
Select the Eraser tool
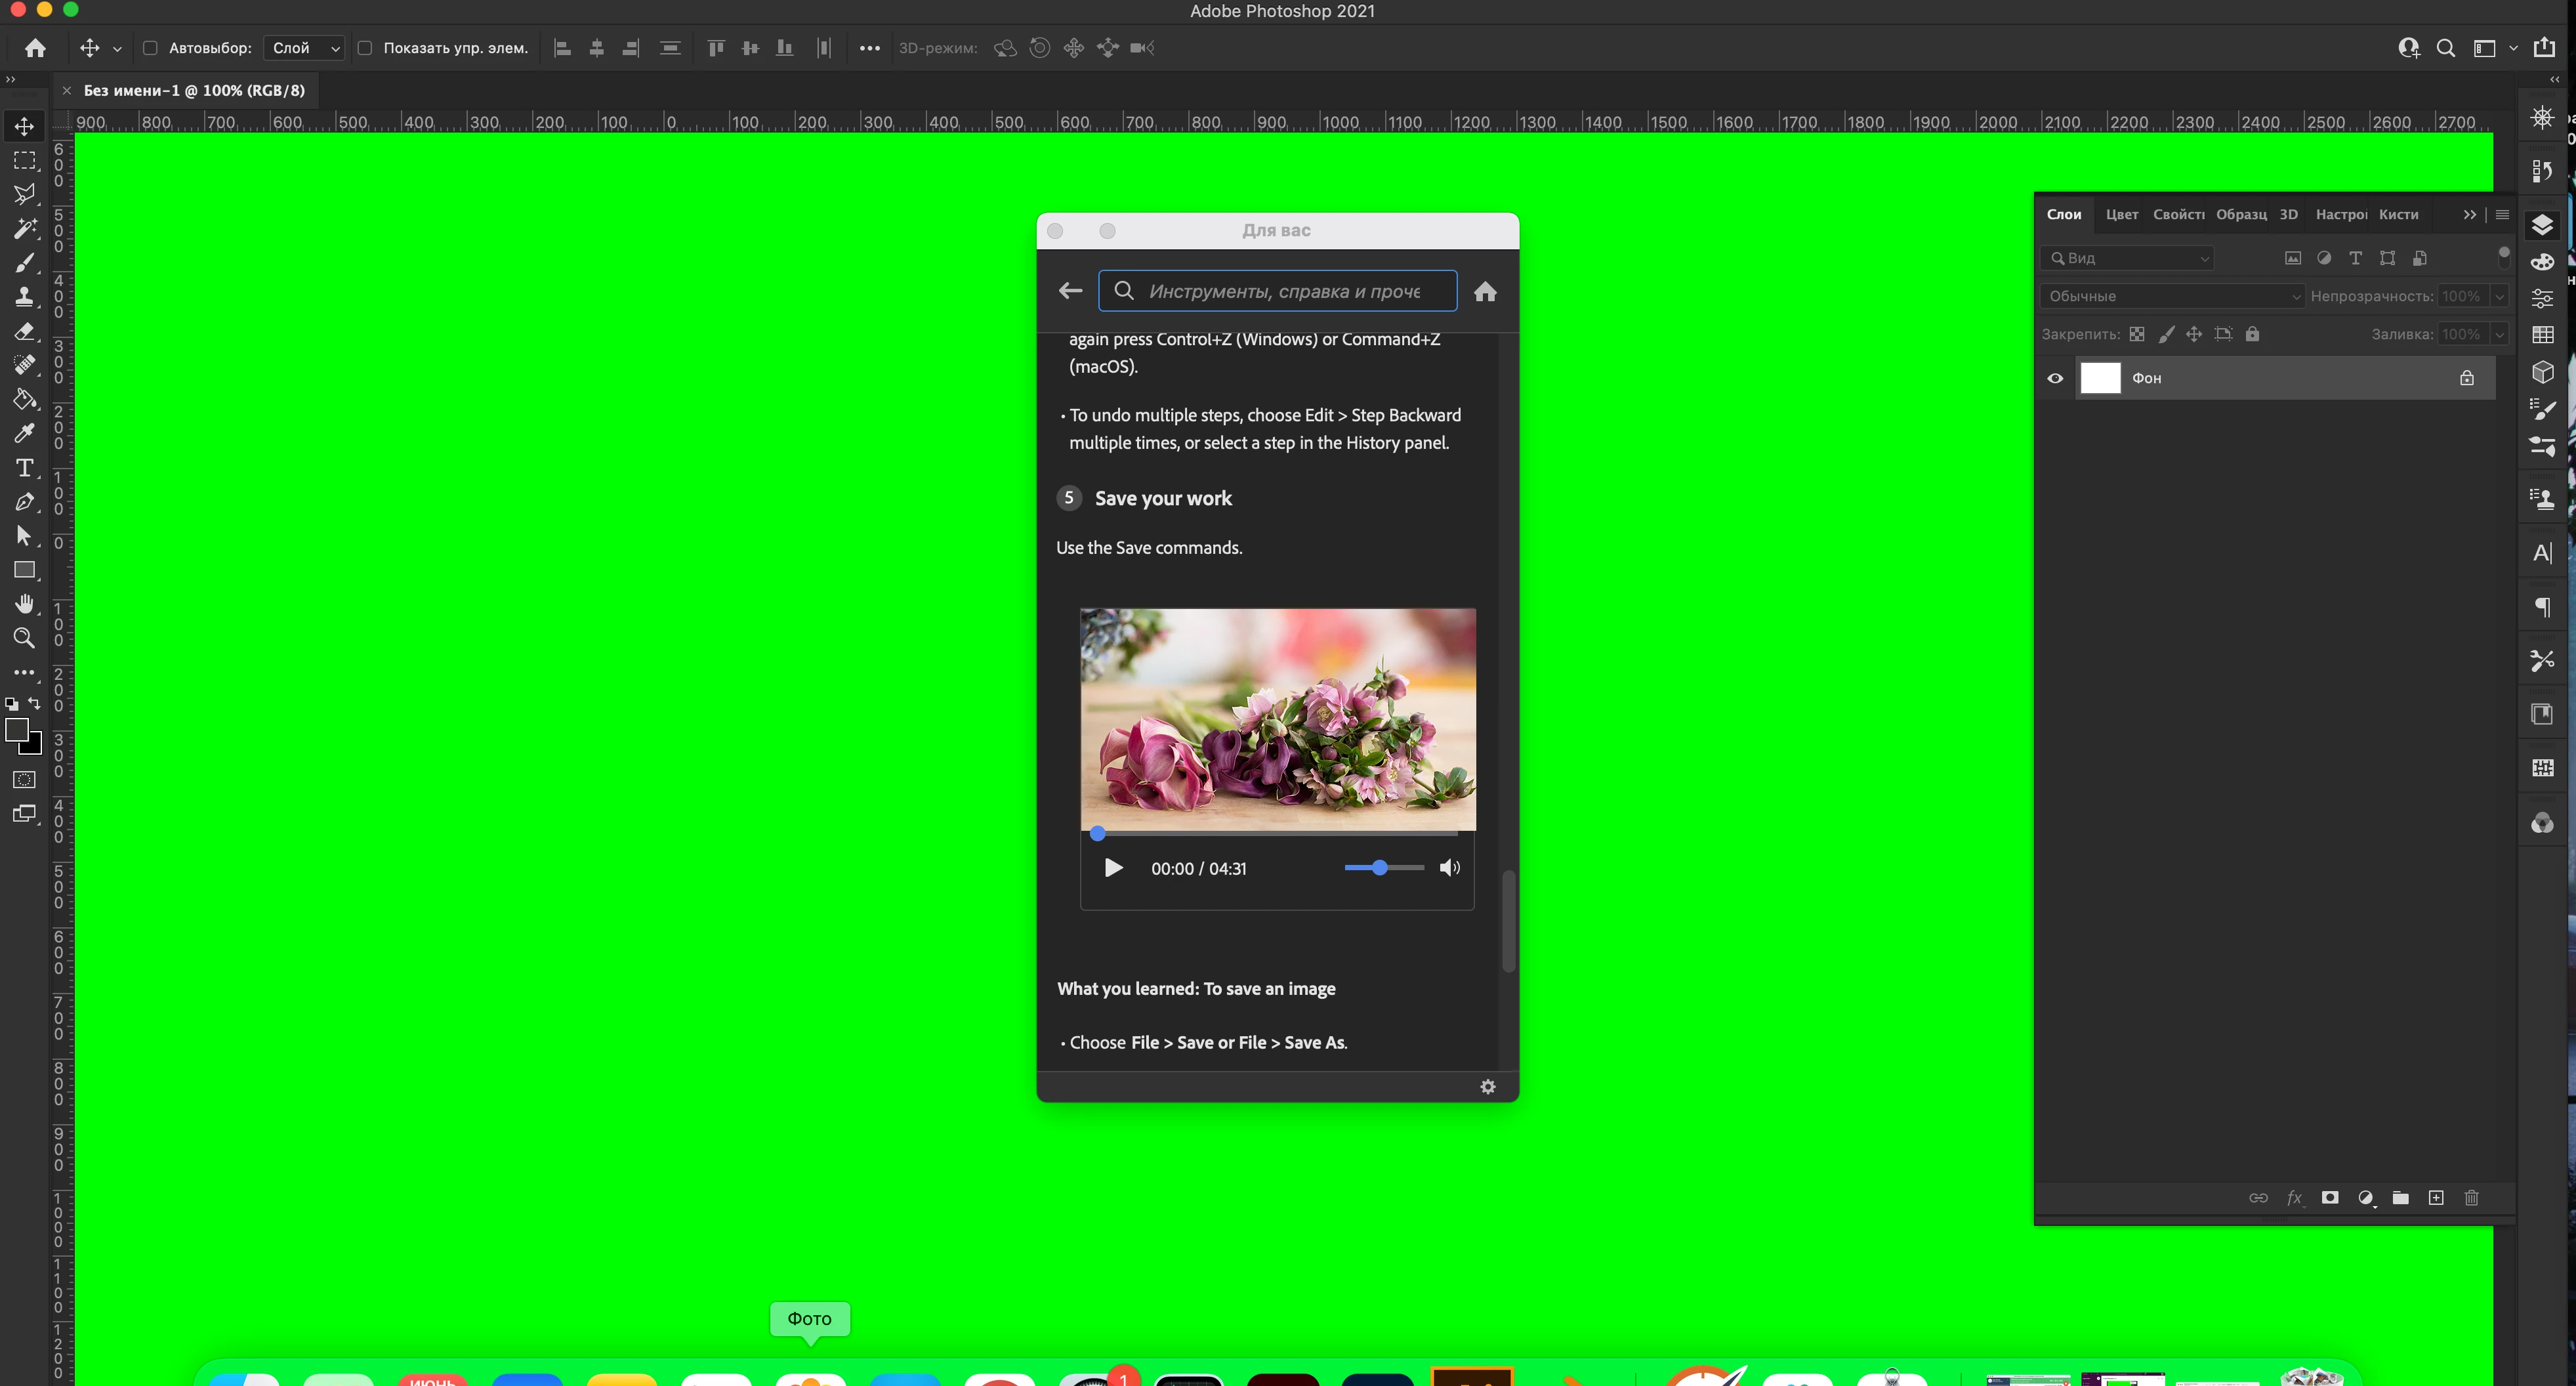24,331
